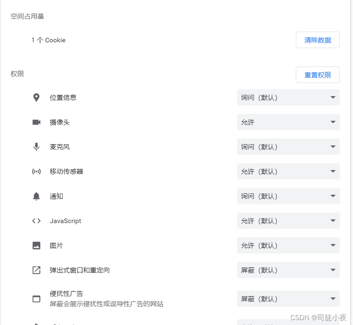Click the ad blocking icon for 侵扰性广告
Image resolution: width=353 pixels, height=325 pixels.
point(36,299)
